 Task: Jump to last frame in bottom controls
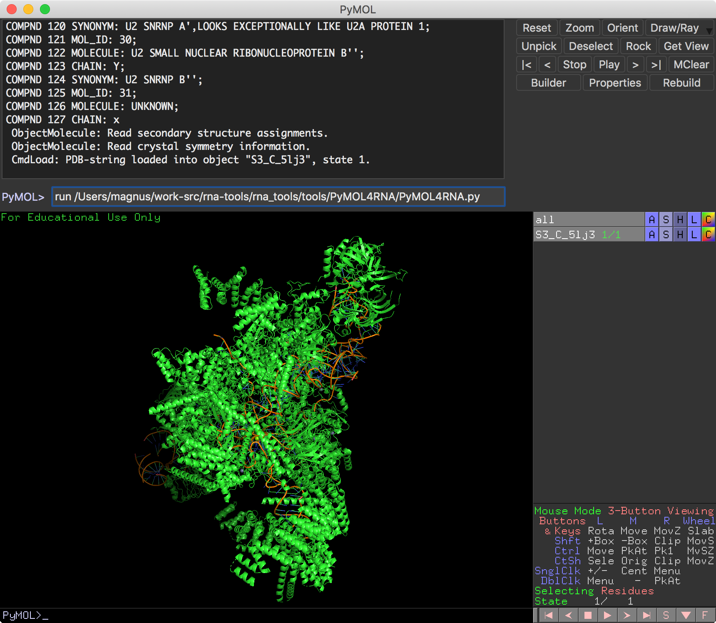pos(646,615)
